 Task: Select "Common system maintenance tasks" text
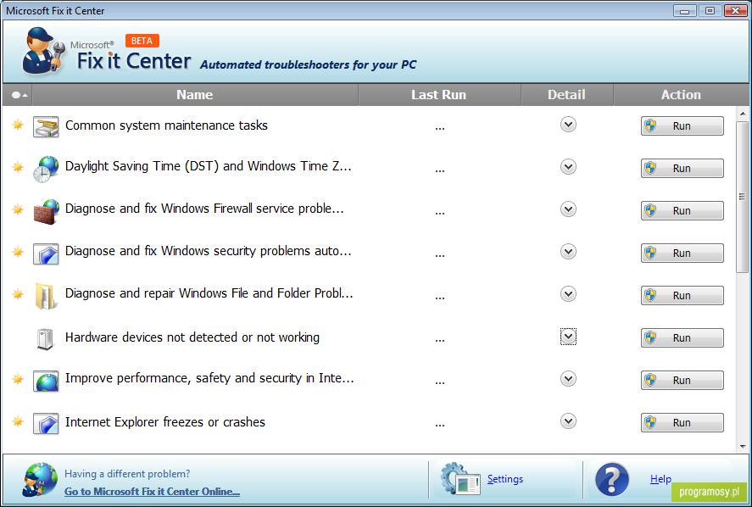(x=166, y=125)
